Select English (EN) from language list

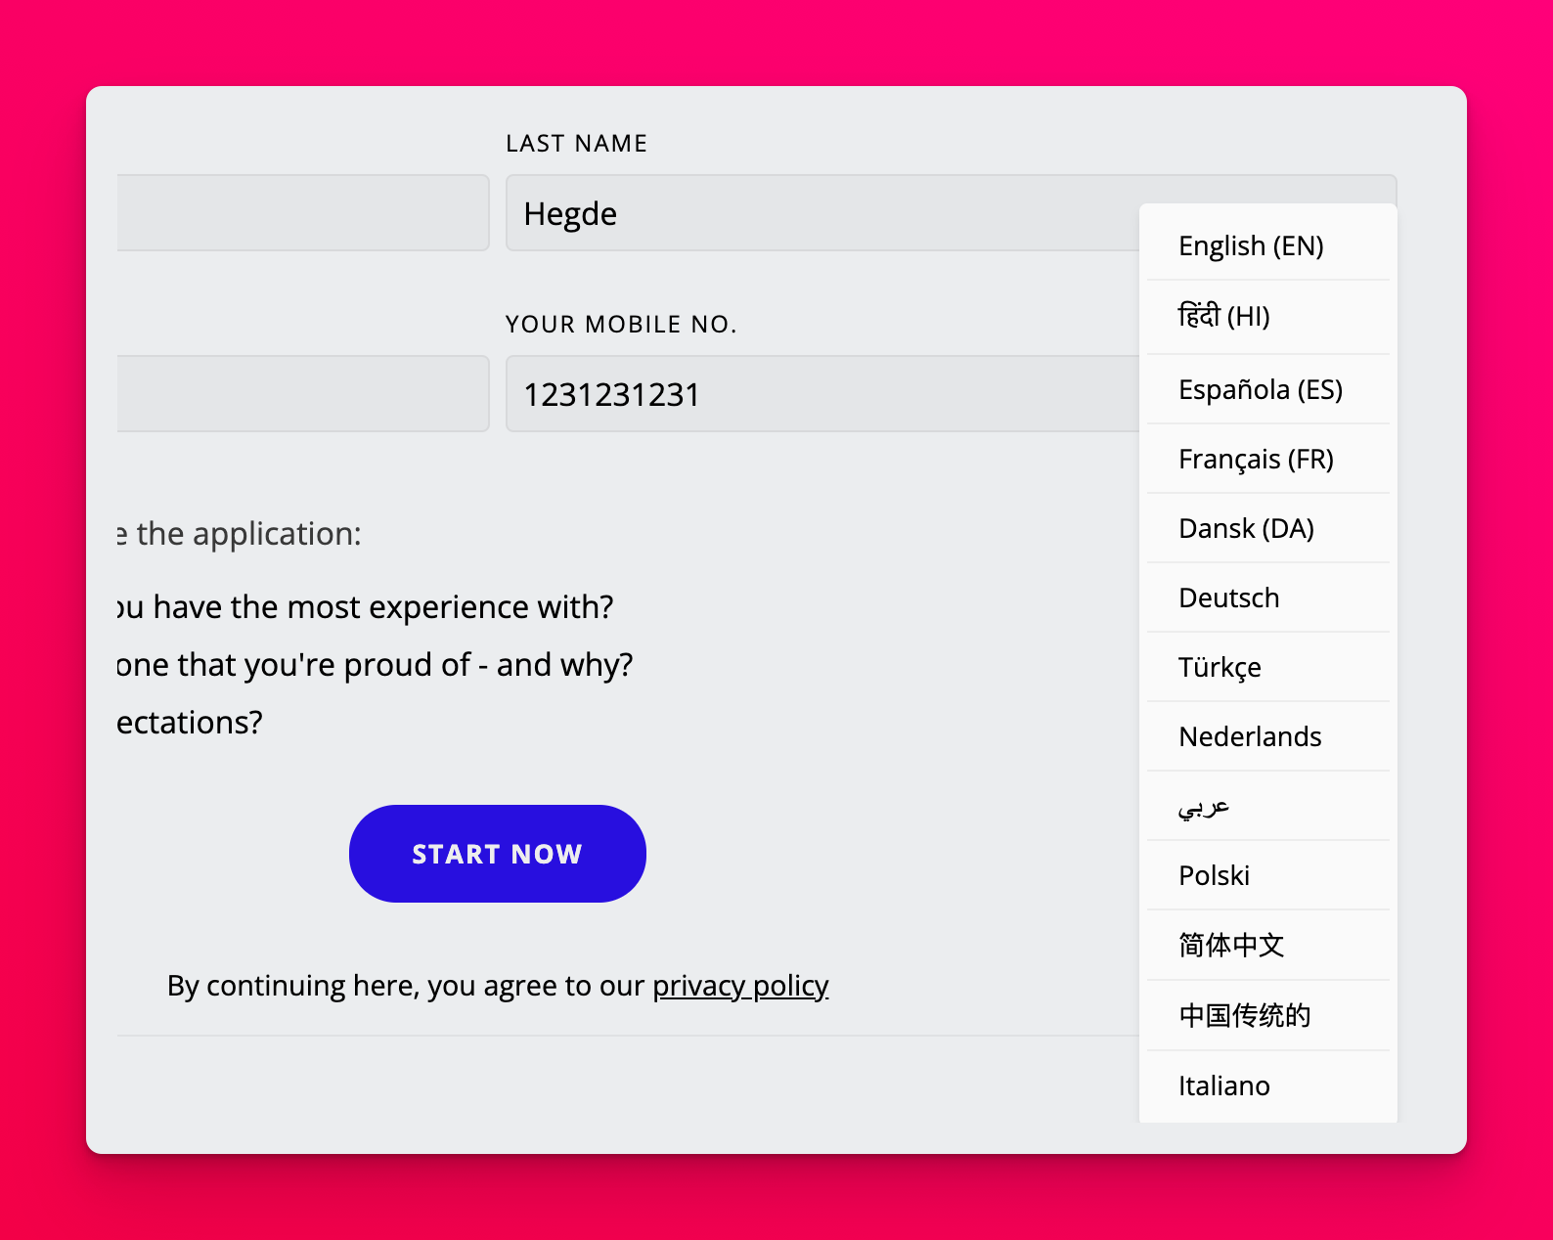click(x=1251, y=245)
